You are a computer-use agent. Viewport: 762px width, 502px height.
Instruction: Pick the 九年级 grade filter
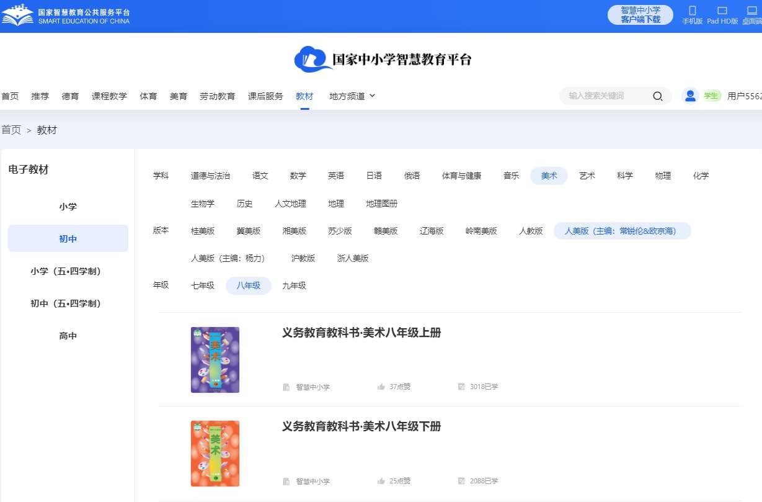coord(295,285)
